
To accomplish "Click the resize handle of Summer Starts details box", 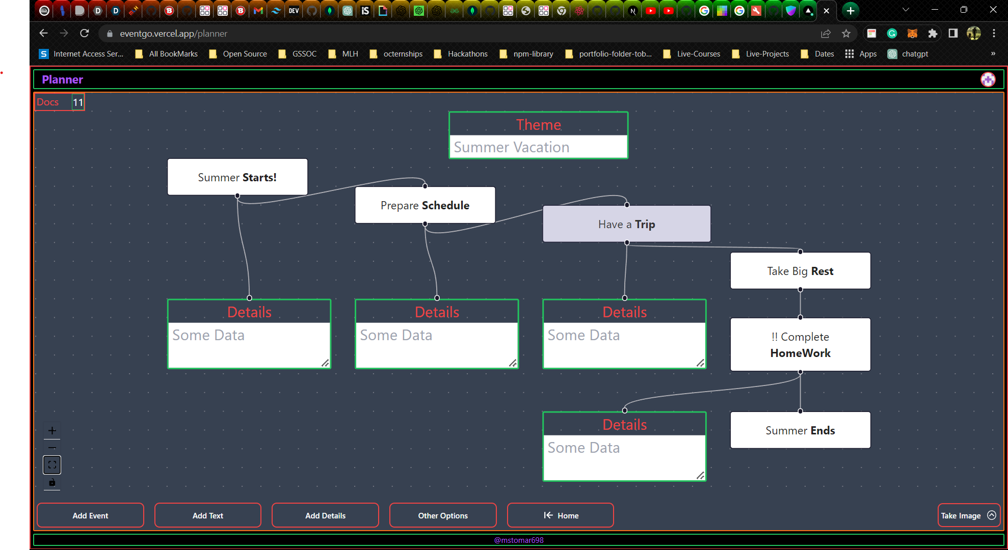I will [325, 363].
